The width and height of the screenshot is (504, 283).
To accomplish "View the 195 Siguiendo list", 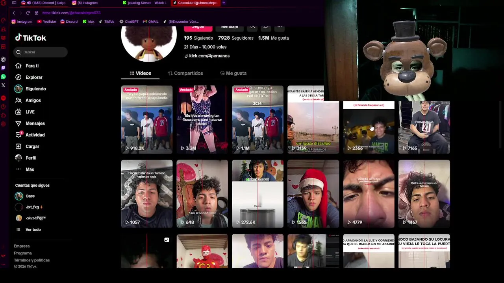I will coord(198,38).
